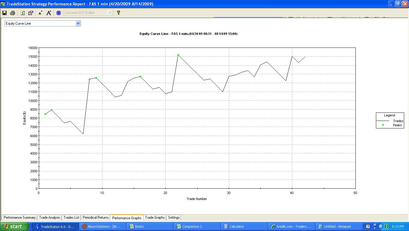Click the question mark icon in system tray
The width and height of the screenshot is (409, 231).
[x=368, y=226]
